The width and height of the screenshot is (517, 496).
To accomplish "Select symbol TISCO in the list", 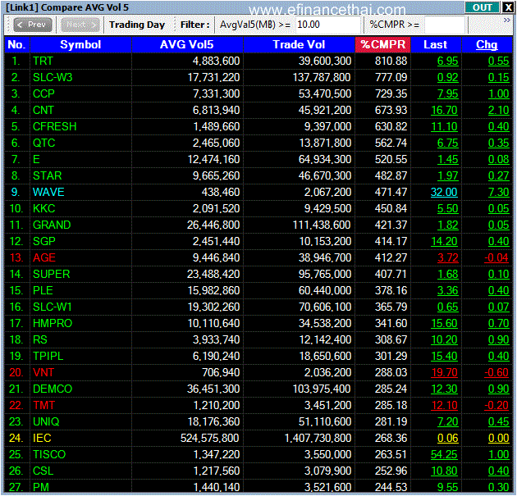I will (49, 454).
